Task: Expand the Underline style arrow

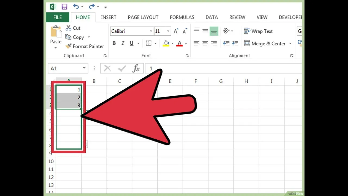Action: [138, 44]
